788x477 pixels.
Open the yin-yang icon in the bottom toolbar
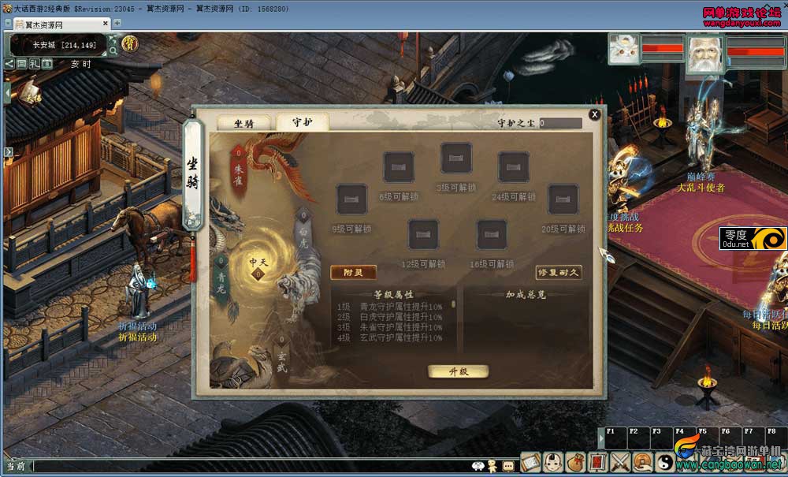click(x=665, y=462)
